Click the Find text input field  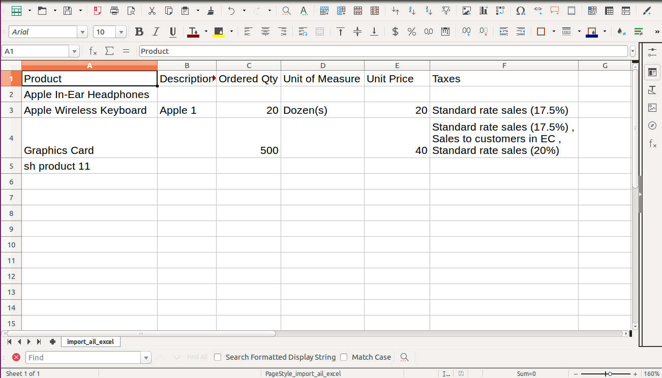[x=83, y=358]
